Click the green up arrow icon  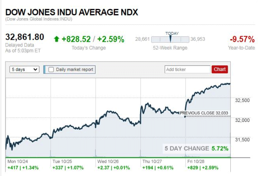(x=57, y=39)
